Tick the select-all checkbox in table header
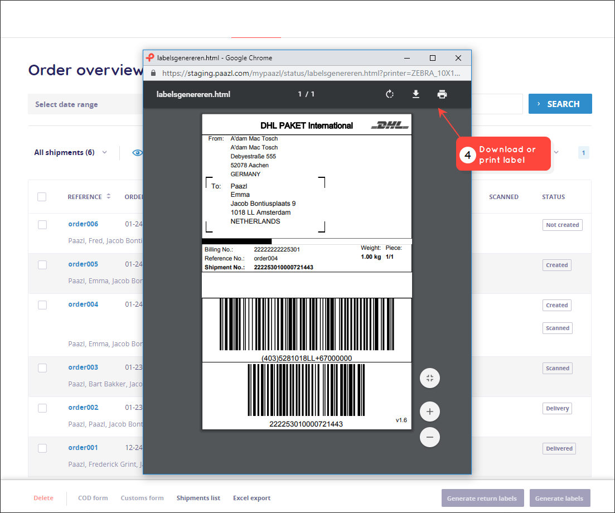615x513 pixels. [42, 197]
